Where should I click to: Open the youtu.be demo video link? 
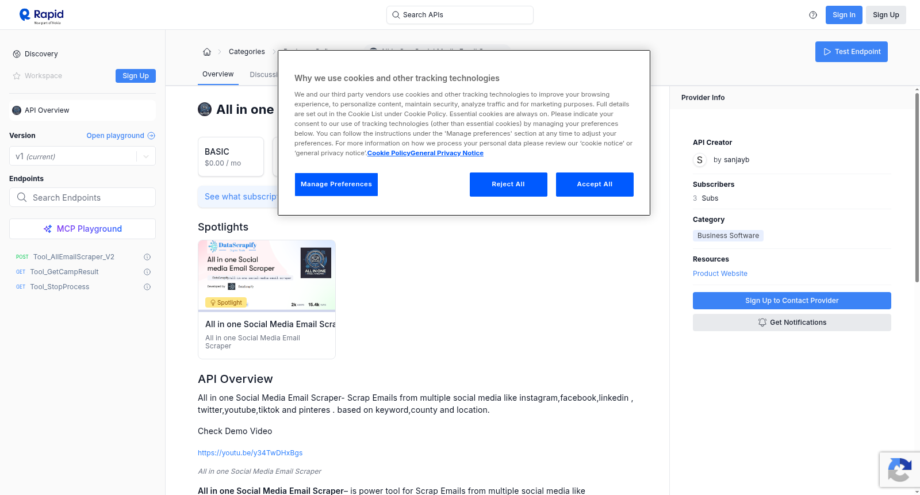(x=250, y=453)
